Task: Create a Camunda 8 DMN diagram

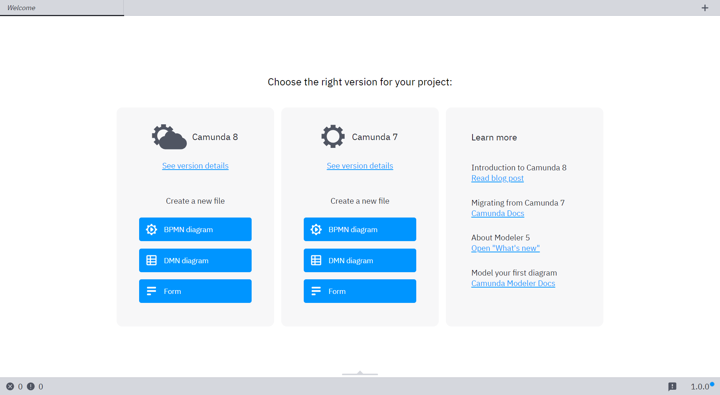Action: click(x=195, y=261)
